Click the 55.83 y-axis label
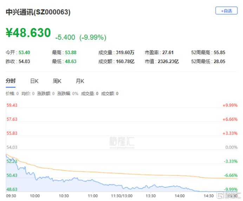Image resolution: width=243 pixels, height=201 pixels. 12,133
